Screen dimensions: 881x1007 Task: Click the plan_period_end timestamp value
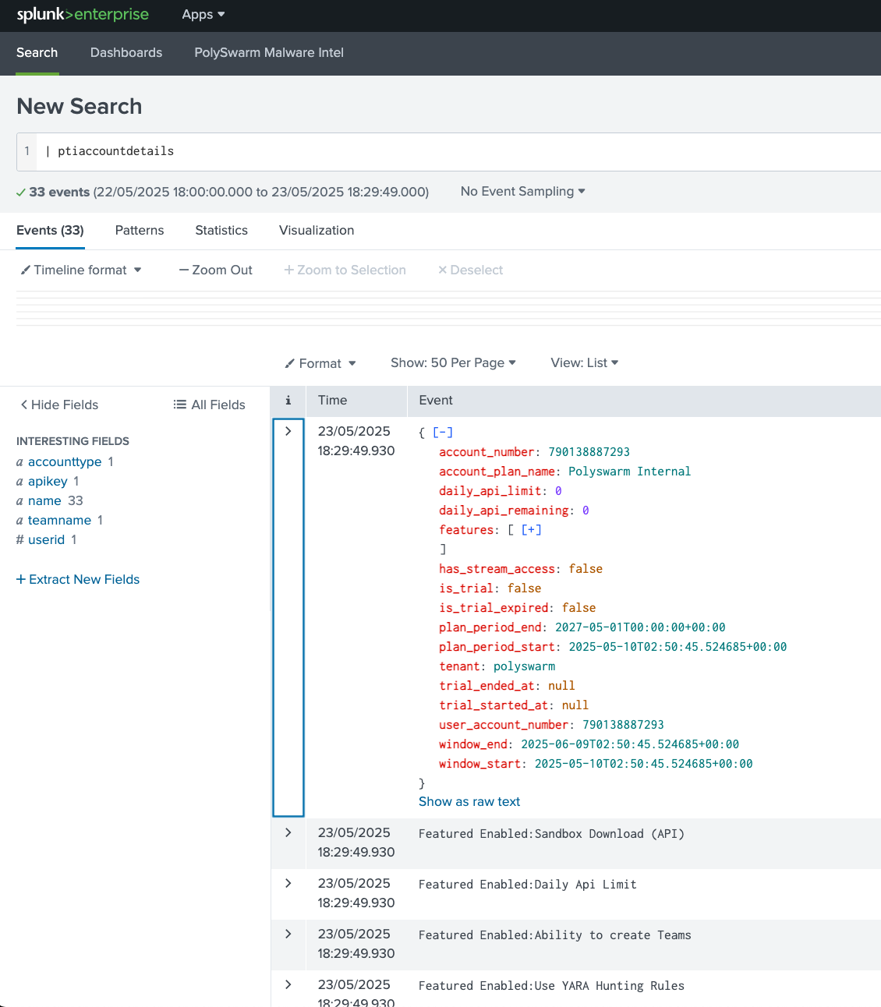[640, 627]
